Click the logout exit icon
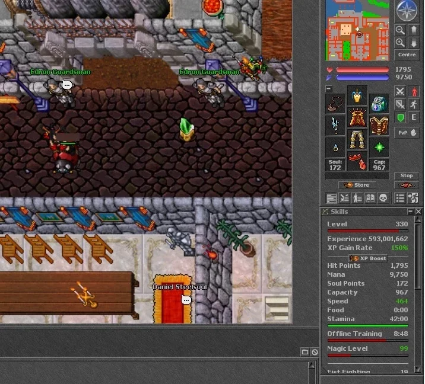The width and height of the screenshot is (425, 384). [413, 199]
